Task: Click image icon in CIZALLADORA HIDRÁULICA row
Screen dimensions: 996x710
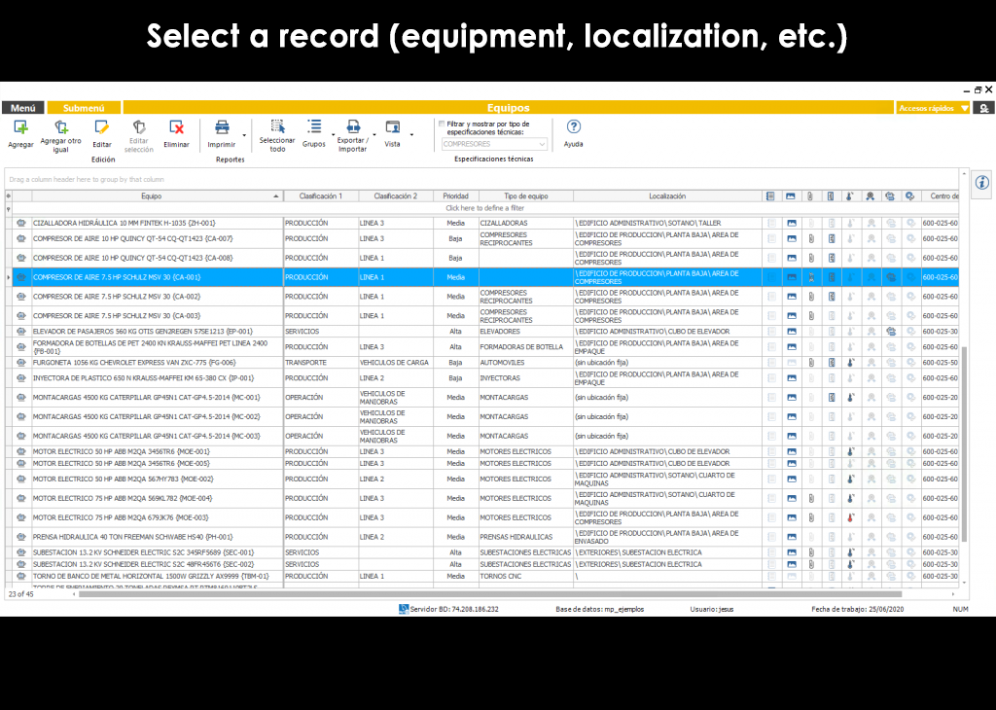Action: coord(792,223)
